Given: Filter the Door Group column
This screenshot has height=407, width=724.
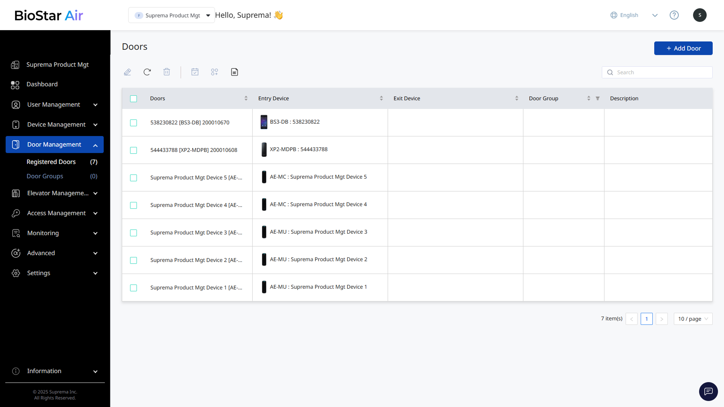Looking at the screenshot, I should click(598, 98).
